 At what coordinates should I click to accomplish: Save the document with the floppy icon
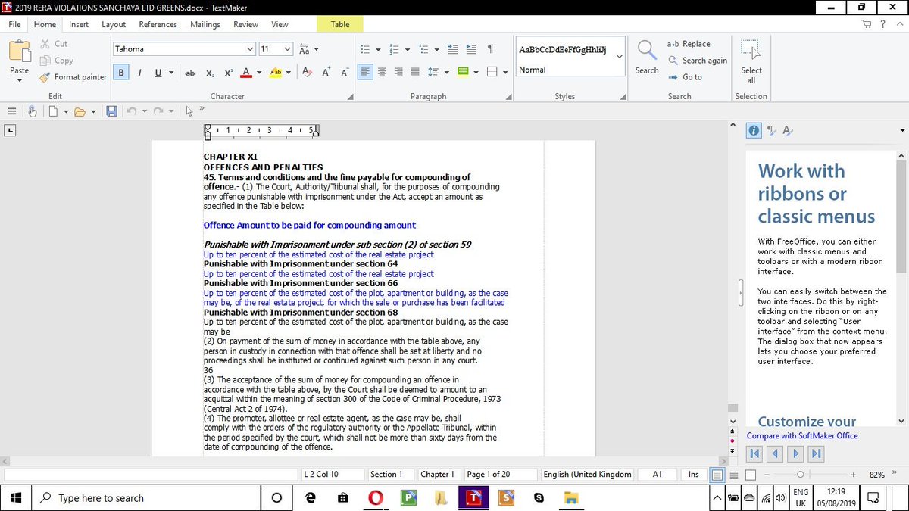(111, 111)
